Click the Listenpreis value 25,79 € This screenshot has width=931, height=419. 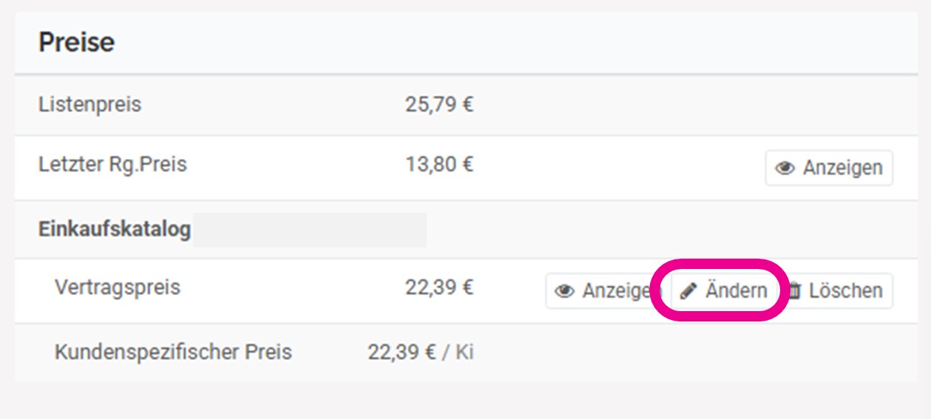(x=439, y=104)
